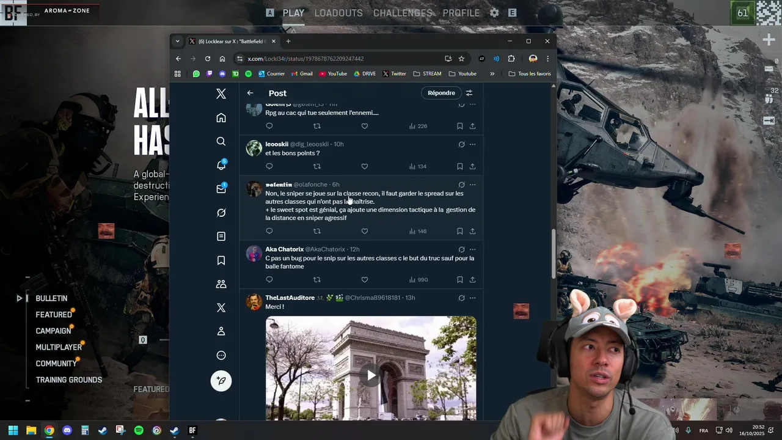Screen dimensions: 782x440
Task: Open Premium X icon in sidebar
Action: (221, 307)
